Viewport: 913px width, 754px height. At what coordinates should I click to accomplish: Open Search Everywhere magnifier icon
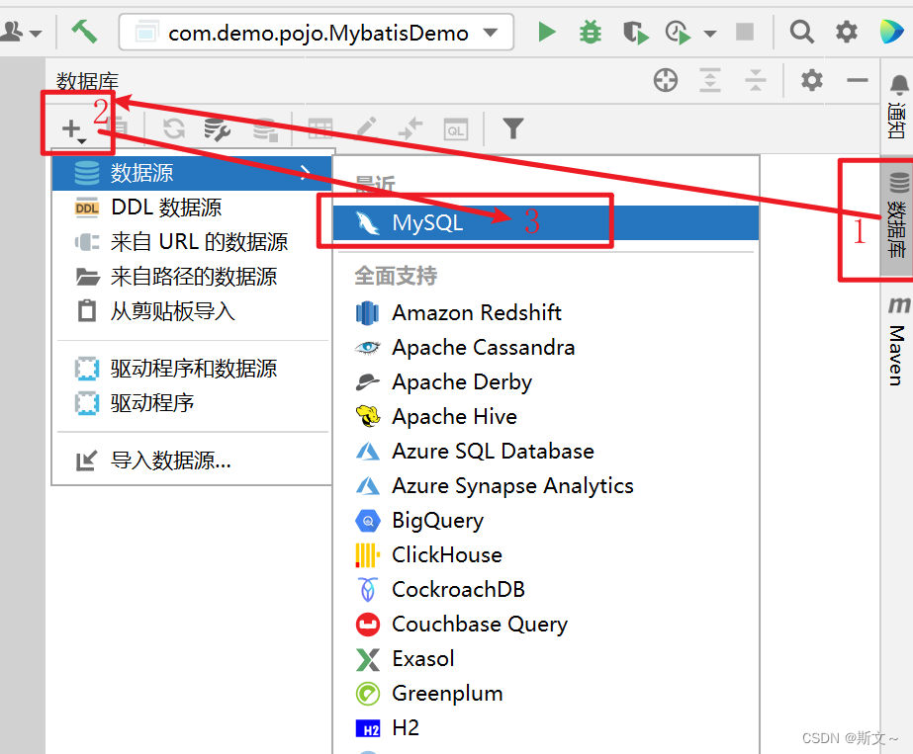click(802, 32)
